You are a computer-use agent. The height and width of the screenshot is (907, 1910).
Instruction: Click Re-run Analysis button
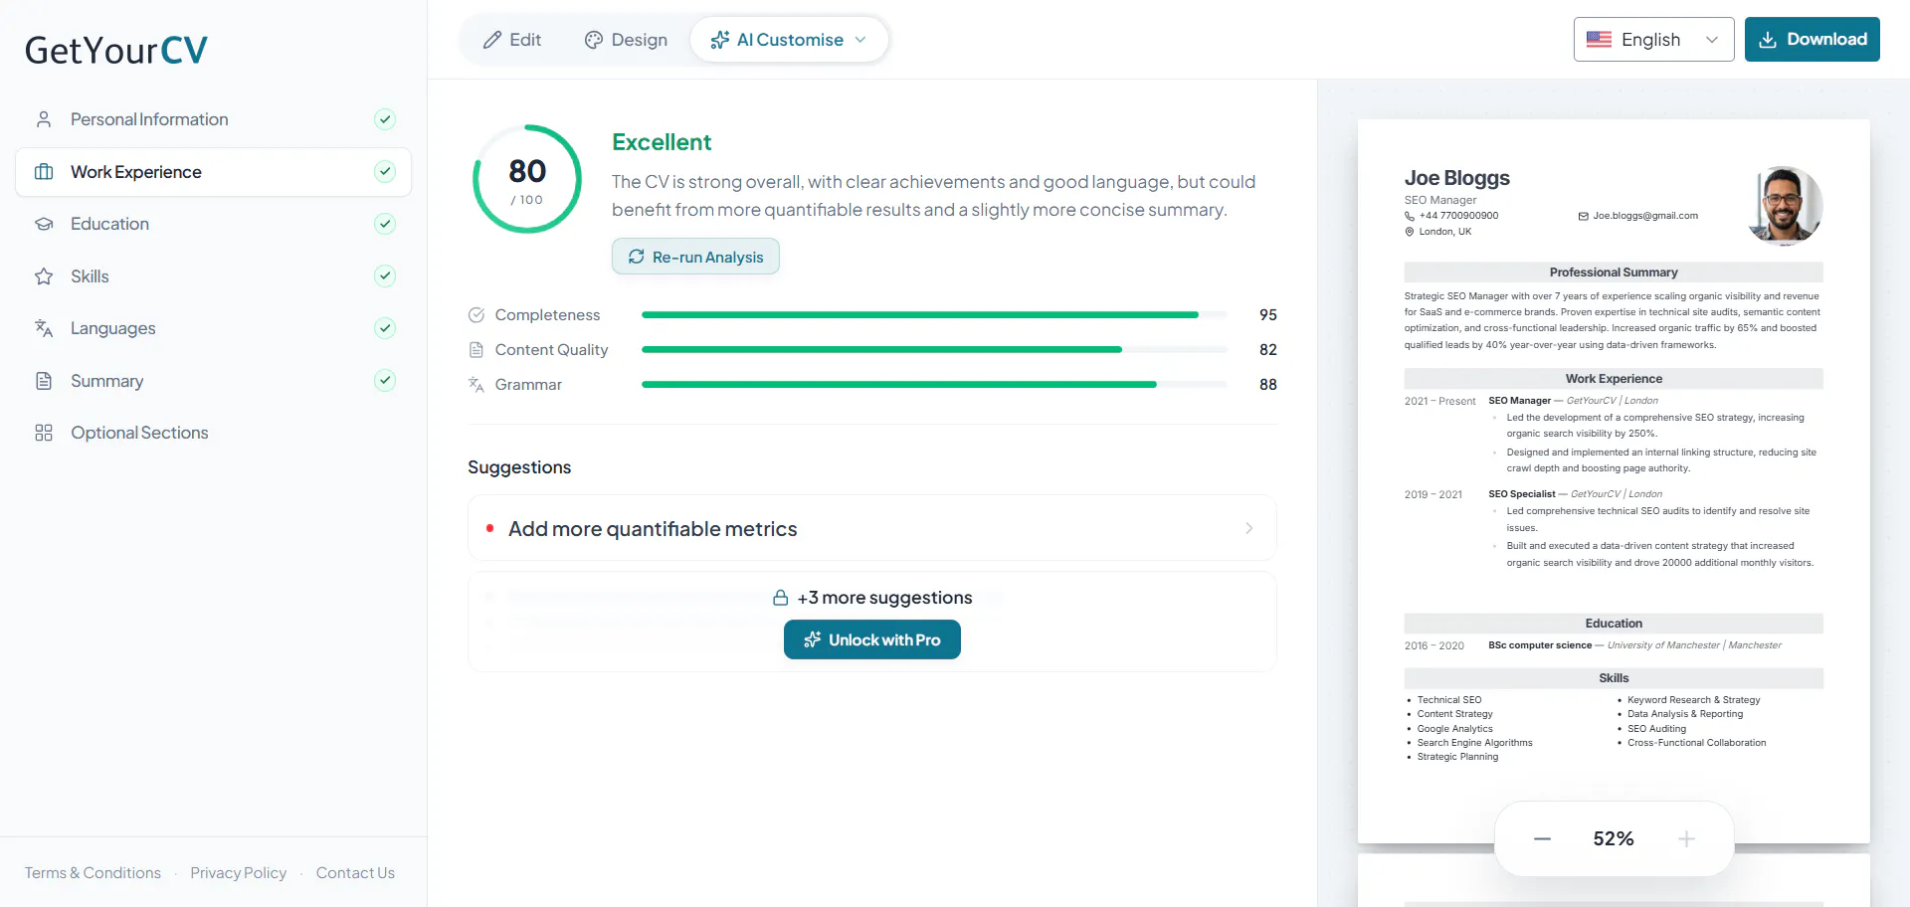point(695,257)
